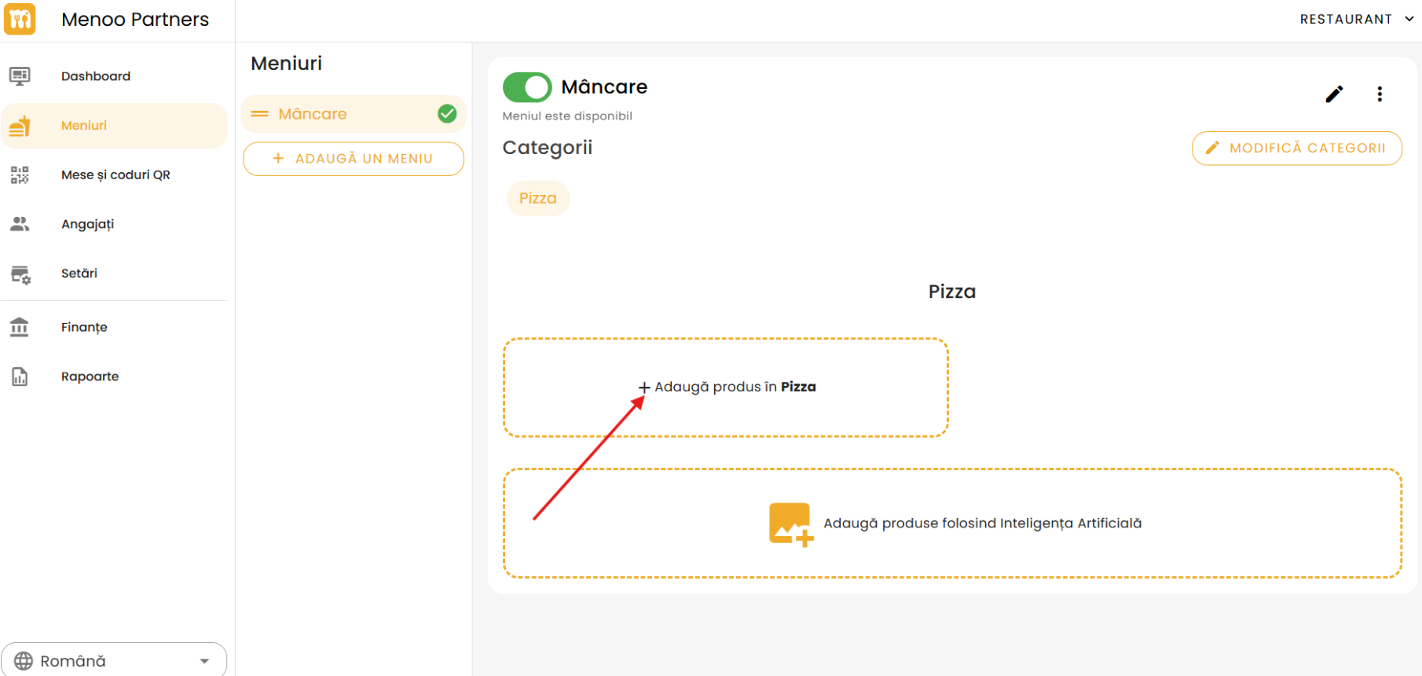
Task: Open the Angajați page
Action: 114,224
